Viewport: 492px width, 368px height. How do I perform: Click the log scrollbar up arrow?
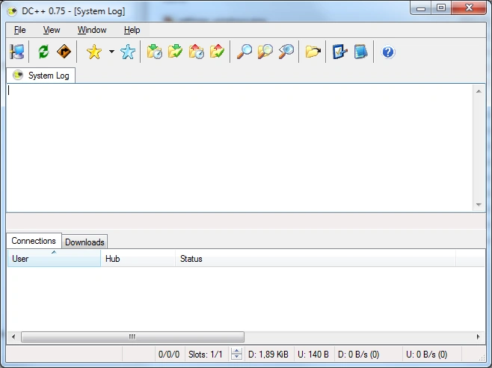tap(479, 91)
